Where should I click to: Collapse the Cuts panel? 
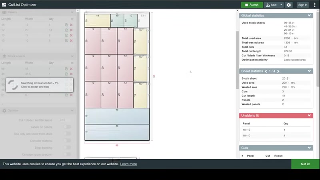(309, 148)
